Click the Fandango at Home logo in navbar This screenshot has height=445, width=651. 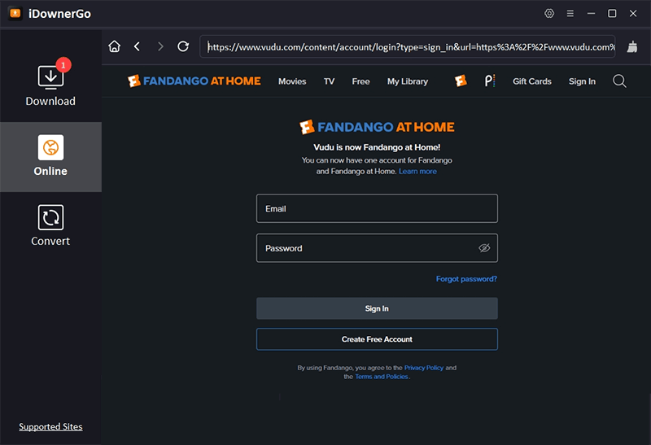click(194, 81)
